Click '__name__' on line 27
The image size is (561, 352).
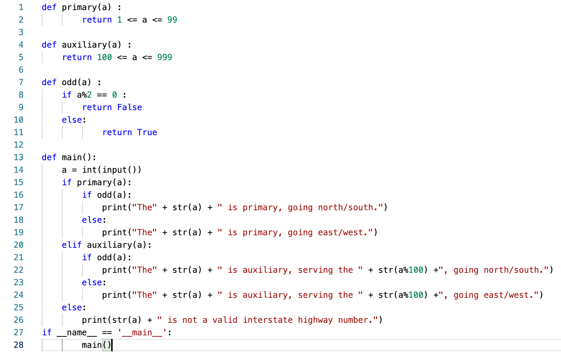pyautogui.click(x=77, y=333)
